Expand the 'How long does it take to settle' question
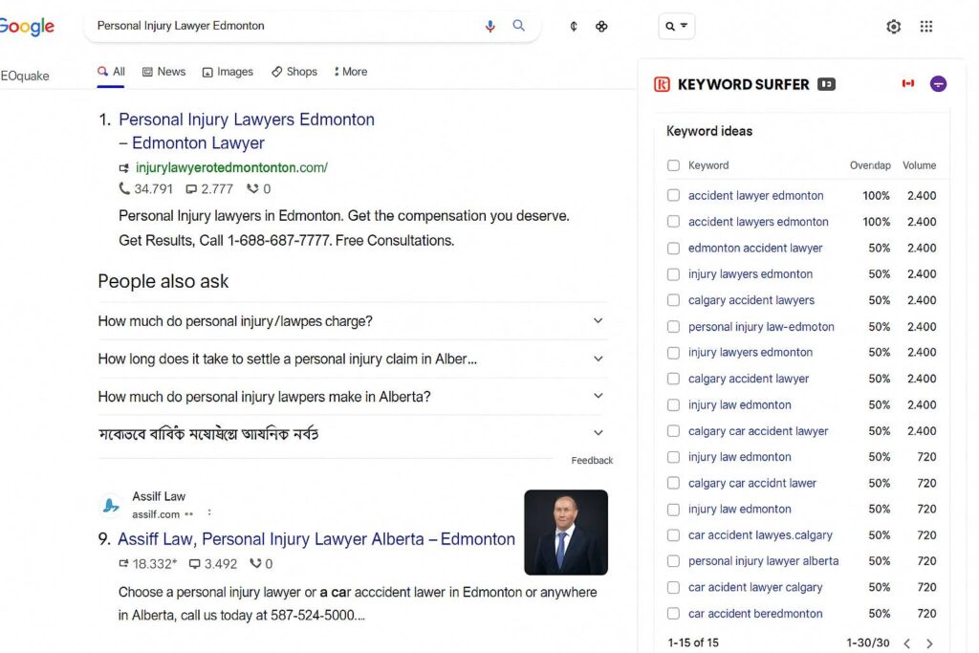Viewport: 979px width, 653px height. [x=598, y=359]
